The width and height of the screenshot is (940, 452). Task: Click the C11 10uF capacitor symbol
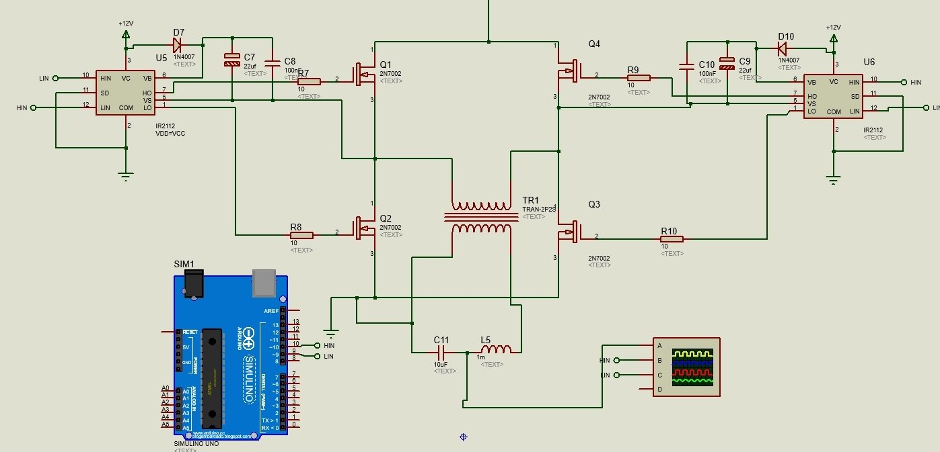tap(442, 351)
